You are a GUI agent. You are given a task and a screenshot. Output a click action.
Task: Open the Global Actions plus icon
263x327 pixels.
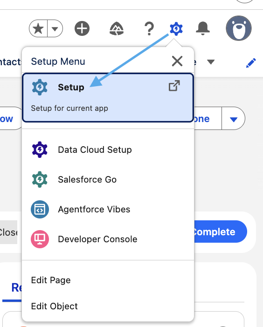82,28
